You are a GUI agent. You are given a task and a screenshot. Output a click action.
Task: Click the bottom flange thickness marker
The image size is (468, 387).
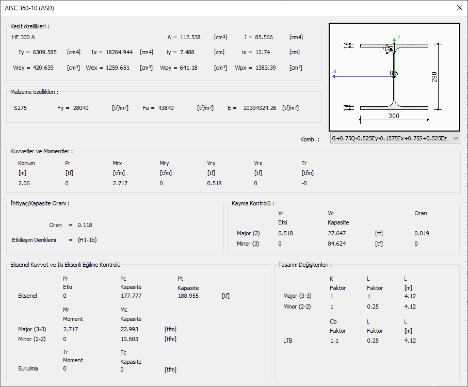pyautogui.click(x=349, y=108)
